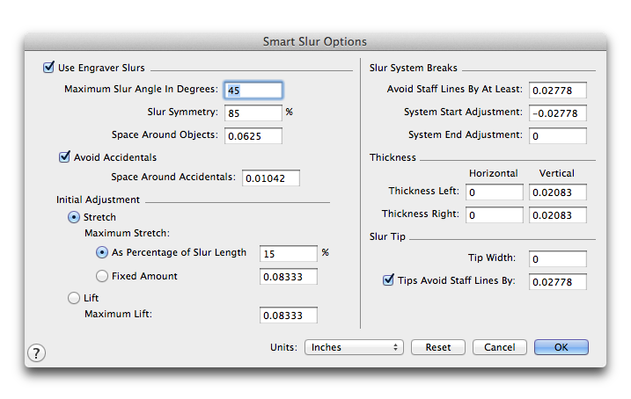
Task: Select the Fixed Amount radio button
Action: click(102, 276)
